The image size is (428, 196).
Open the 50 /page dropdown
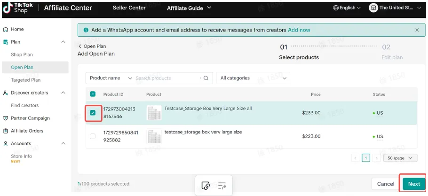pos(400,158)
